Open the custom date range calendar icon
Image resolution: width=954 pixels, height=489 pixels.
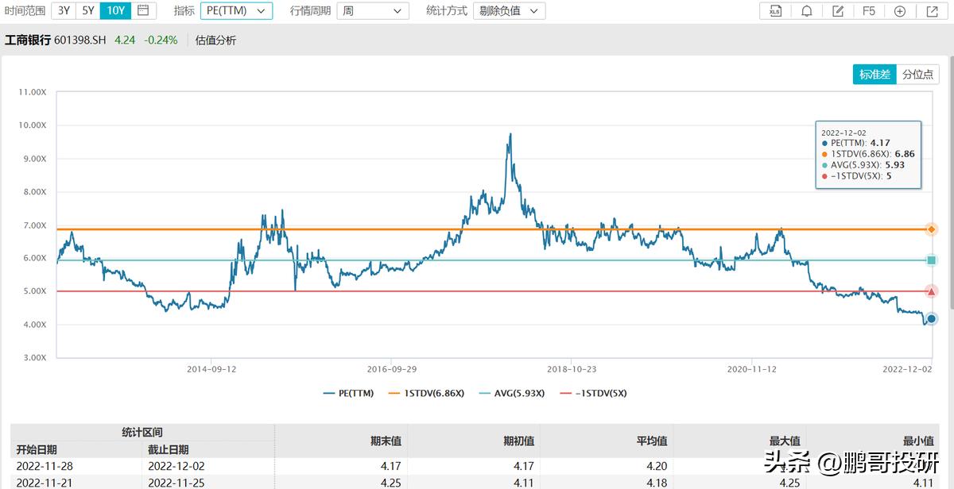[142, 10]
